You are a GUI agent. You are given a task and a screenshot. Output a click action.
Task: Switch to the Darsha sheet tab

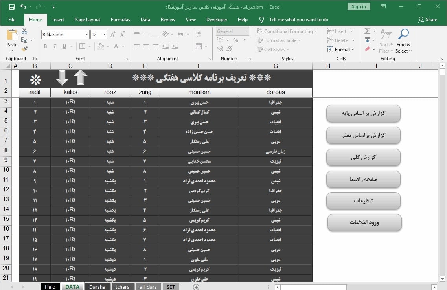coord(97,287)
